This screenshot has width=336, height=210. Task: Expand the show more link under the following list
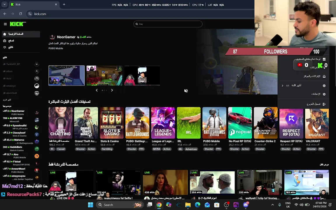tap(7, 100)
